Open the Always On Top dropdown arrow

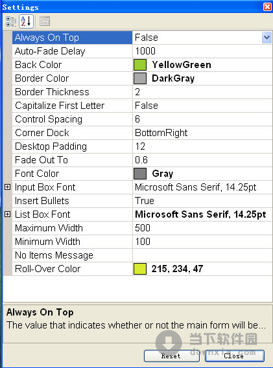267,38
